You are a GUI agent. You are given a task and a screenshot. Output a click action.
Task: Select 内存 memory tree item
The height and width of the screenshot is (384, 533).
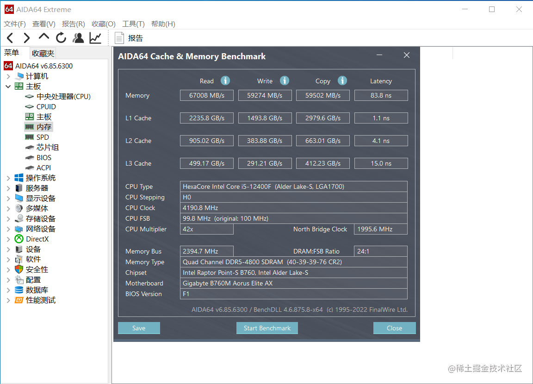tap(44, 127)
